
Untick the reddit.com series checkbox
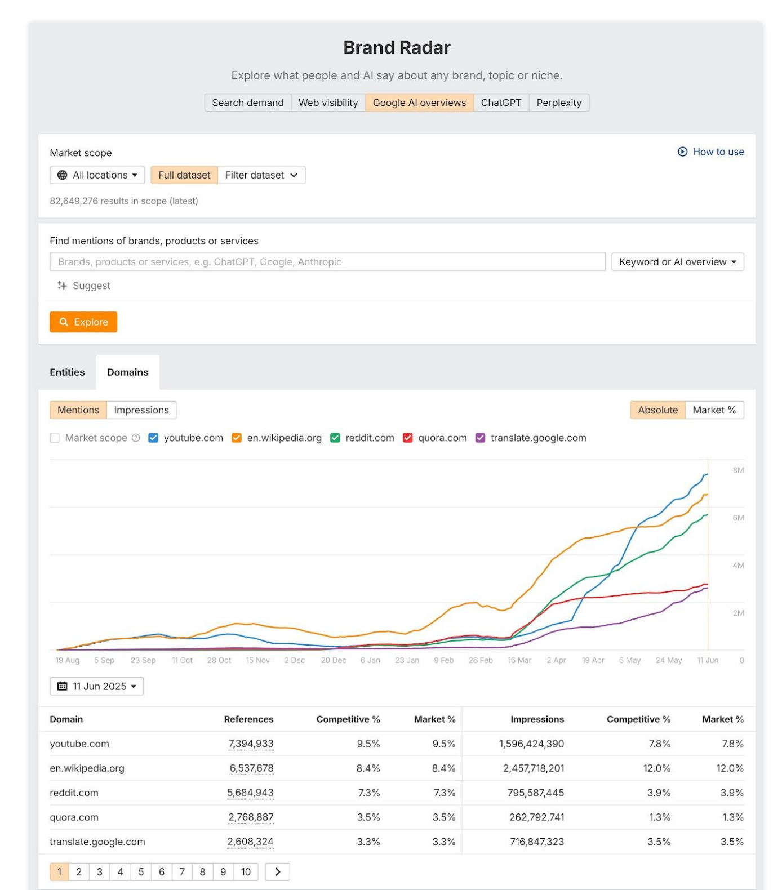coord(335,438)
